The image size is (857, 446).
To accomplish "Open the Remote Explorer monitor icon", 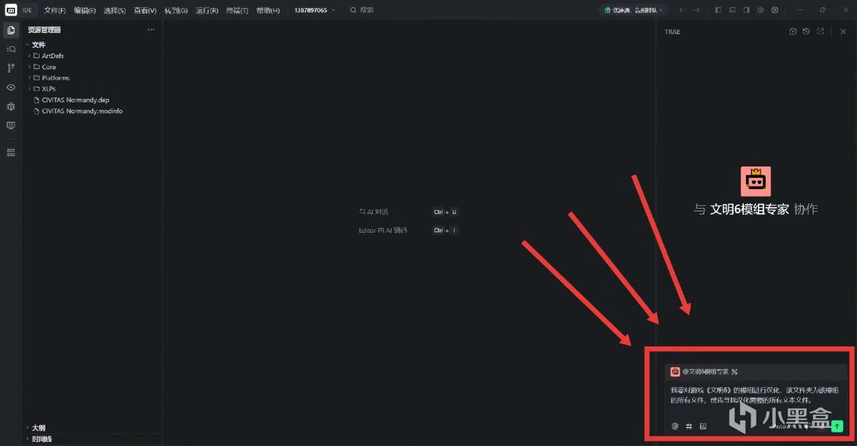I will click(11, 125).
